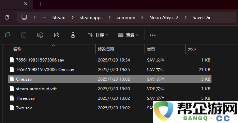The height and width of the screenshot is (123, 238).
Task: Show hidden breadcrumb path with ellipsis
Action: (44, 17)
